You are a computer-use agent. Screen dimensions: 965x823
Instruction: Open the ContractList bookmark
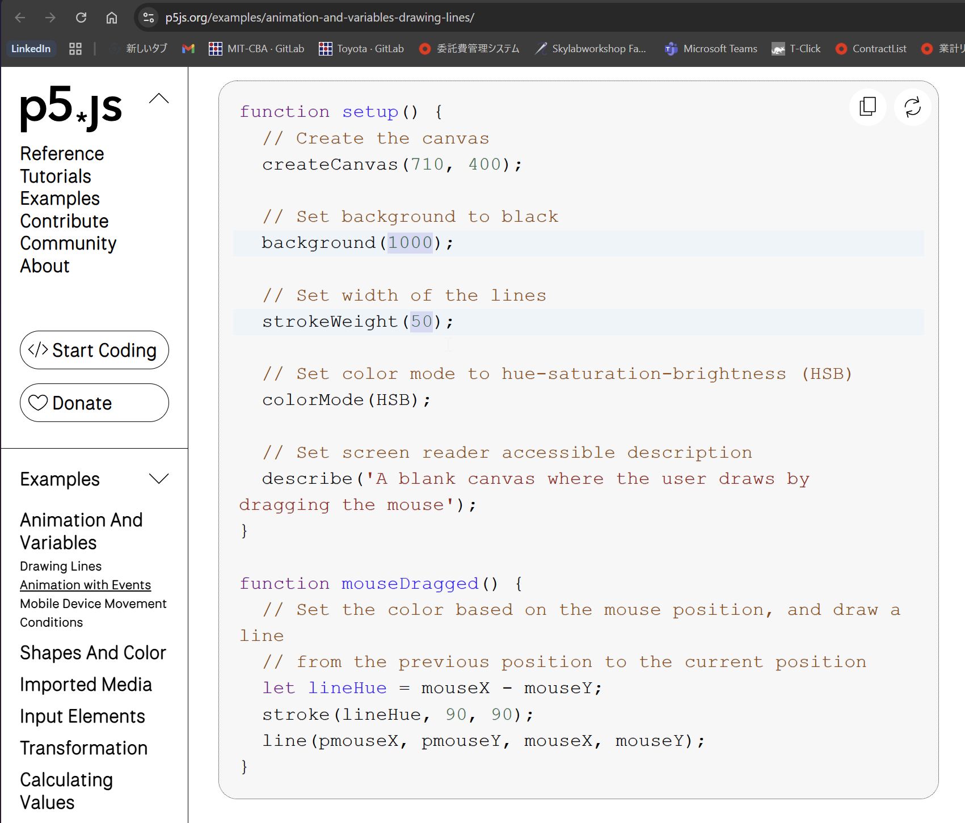[871, 49]
